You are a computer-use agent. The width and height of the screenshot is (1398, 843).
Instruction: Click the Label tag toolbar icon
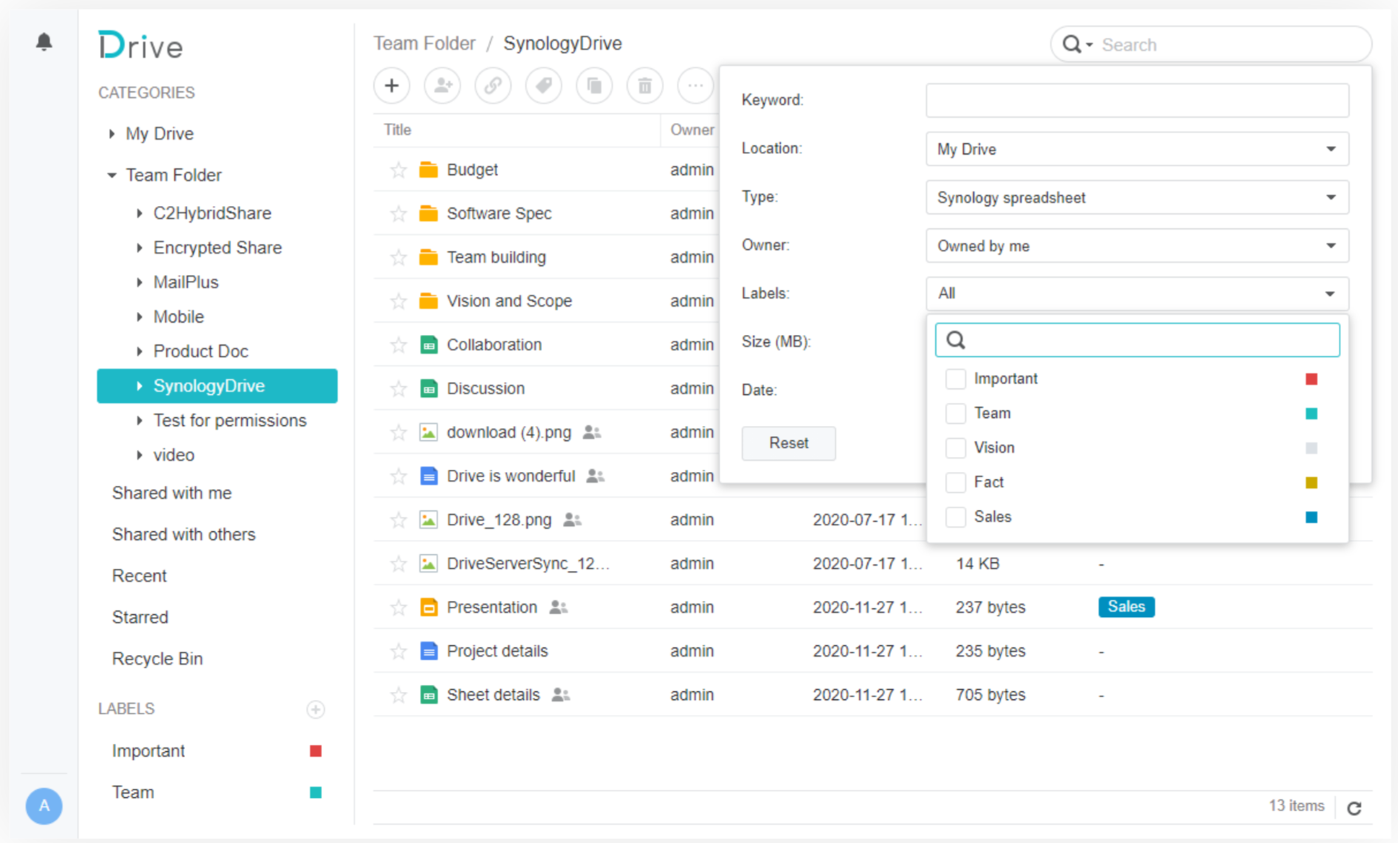point(544,86)
